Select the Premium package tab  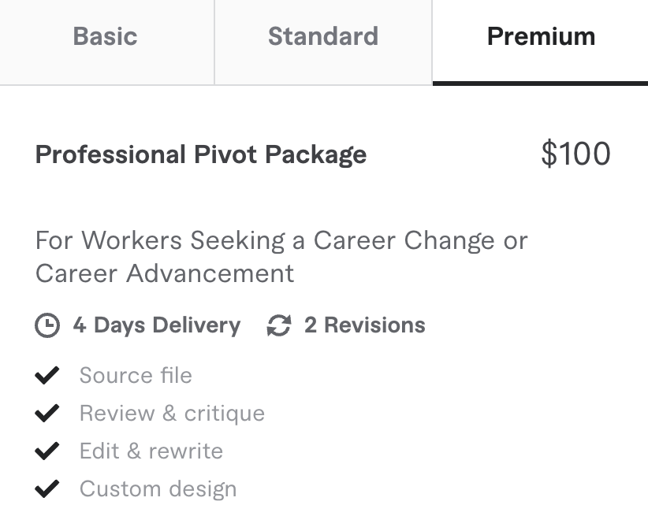point(541,37)
